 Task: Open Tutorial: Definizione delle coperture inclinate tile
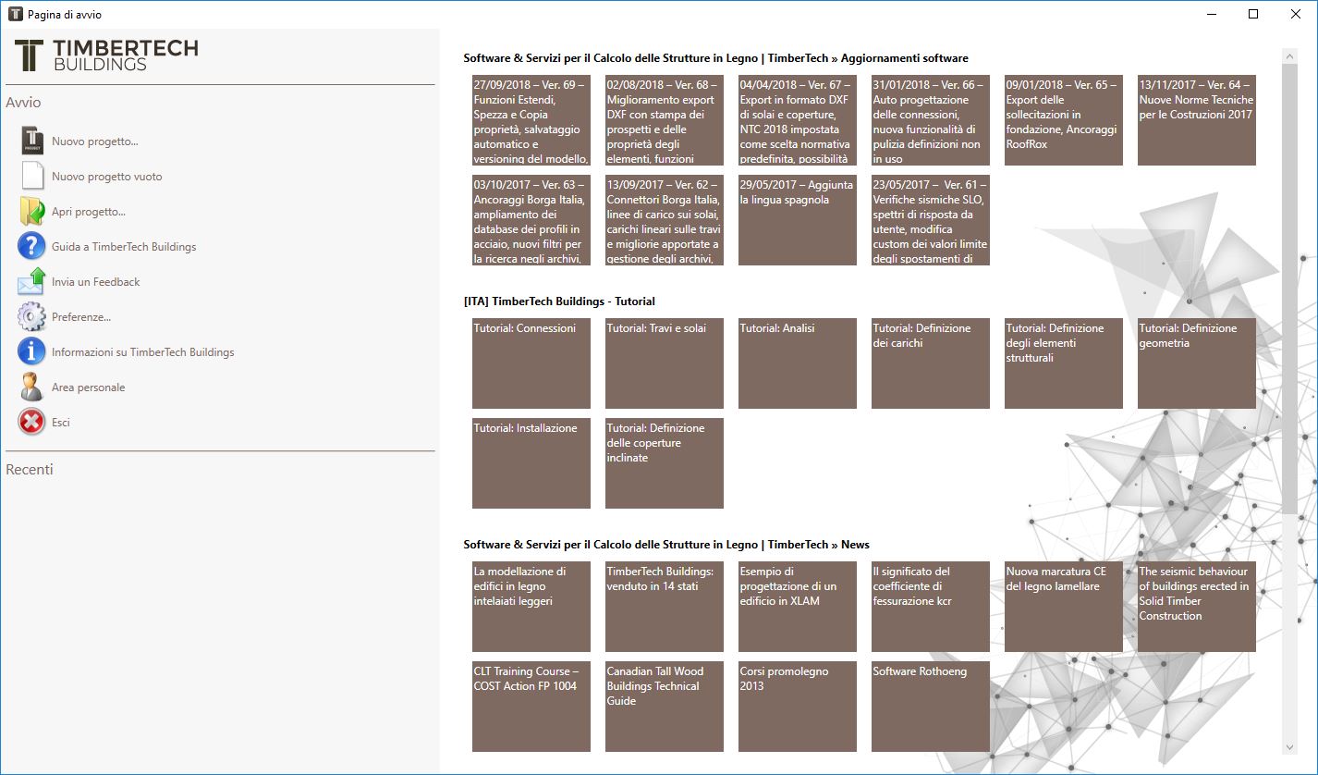pos(665,463)
